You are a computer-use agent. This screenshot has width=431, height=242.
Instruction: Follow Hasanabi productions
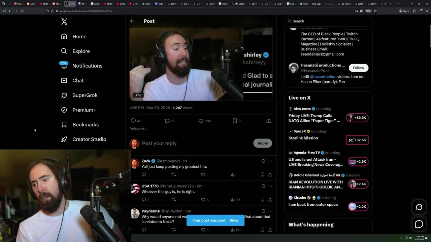(x=359, y=68)
